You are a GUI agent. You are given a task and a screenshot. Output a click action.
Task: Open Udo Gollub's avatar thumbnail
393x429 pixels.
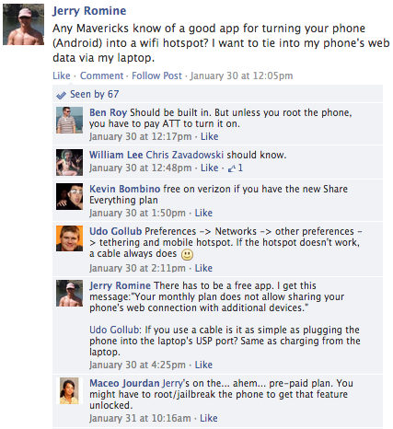tap(69, 238)
